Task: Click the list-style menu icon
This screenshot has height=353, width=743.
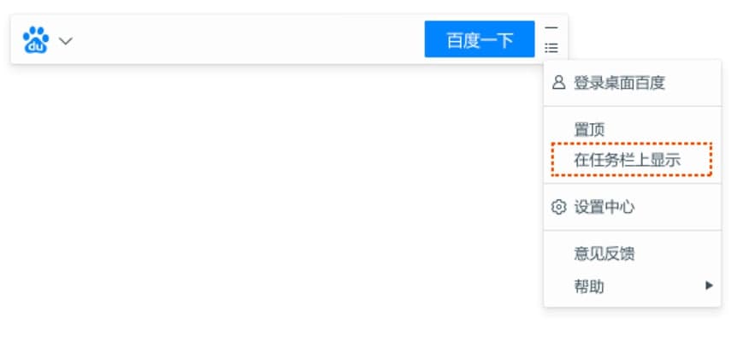Action: (551, 48)
